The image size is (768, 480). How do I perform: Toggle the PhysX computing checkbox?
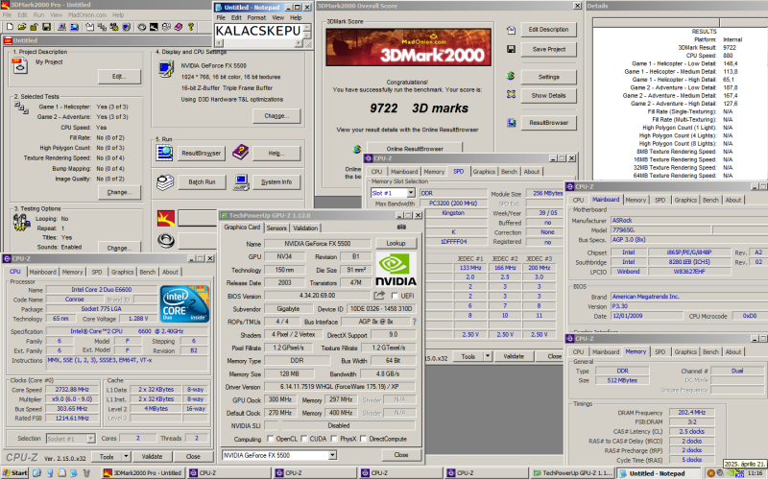tap(334, 439)
